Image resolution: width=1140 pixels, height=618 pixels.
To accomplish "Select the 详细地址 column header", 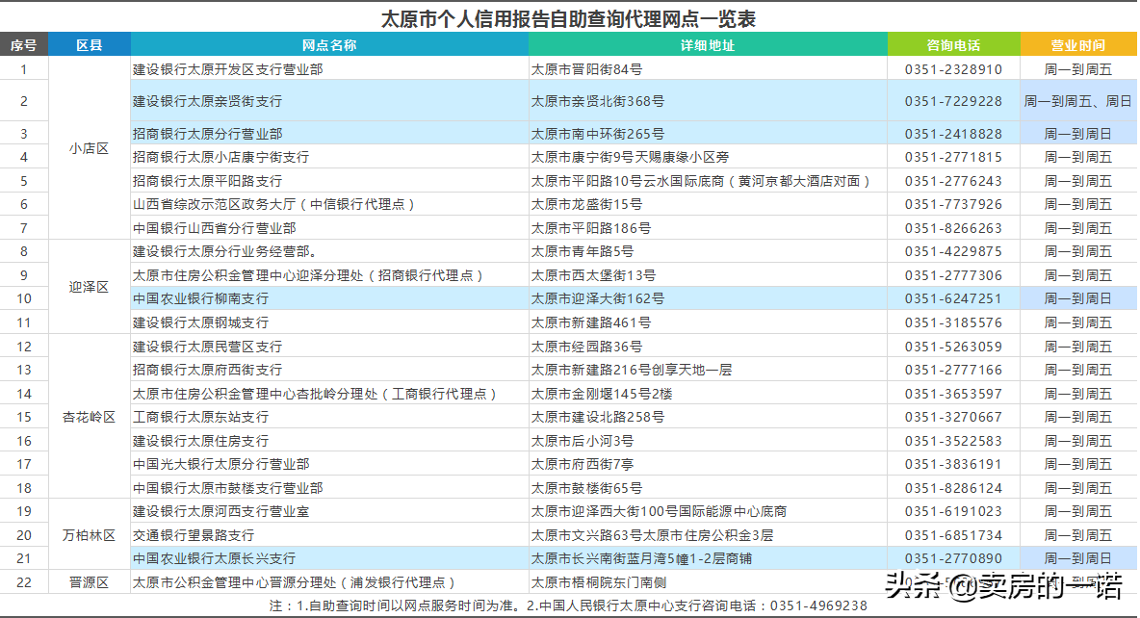I will tap(708, 43).
